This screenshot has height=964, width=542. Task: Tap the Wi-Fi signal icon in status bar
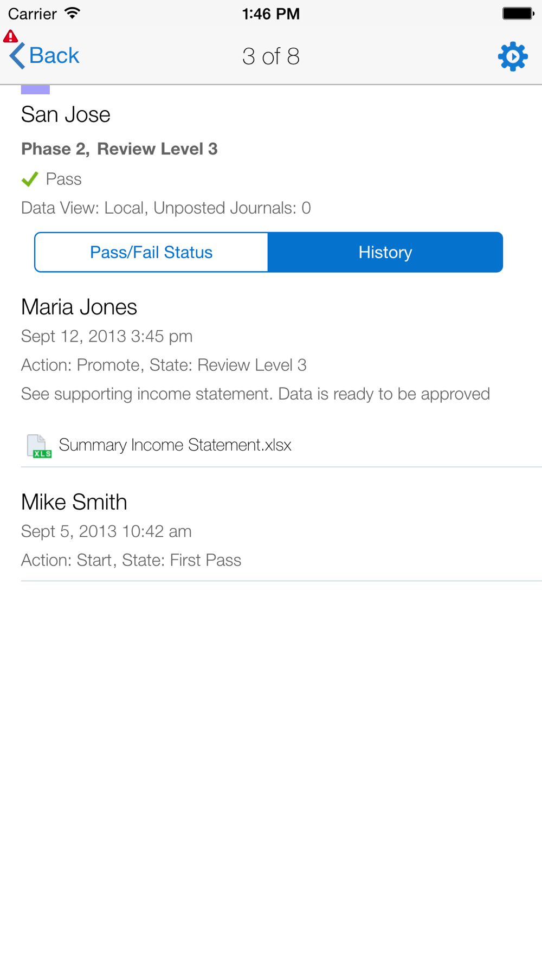click(72, 13)
